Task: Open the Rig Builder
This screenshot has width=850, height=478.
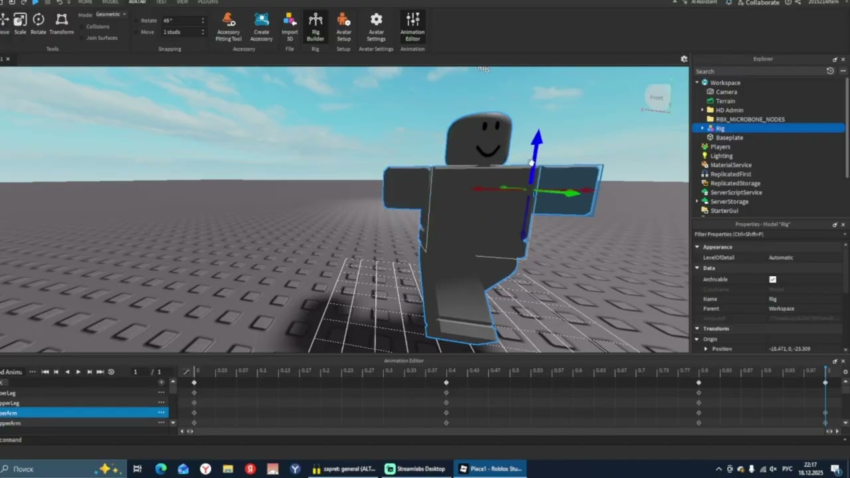Action: click(x=315, y=27)
